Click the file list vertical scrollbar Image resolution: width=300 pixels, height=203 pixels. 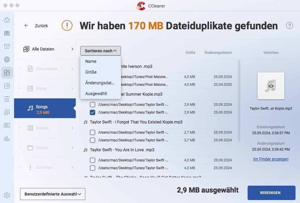tap(239, 101)
